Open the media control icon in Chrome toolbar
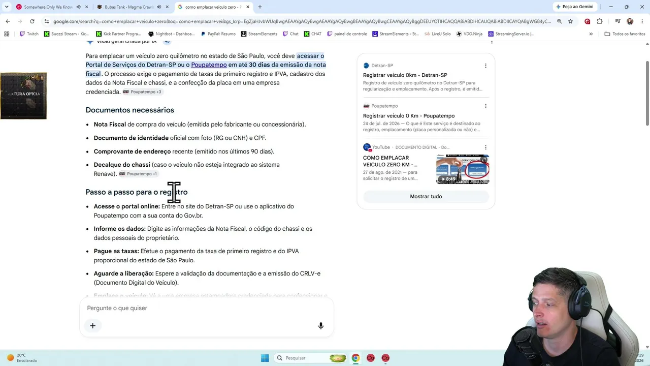The width and height of the screenshot is (650, 366). pyautogui.click(x=617, y=21)
